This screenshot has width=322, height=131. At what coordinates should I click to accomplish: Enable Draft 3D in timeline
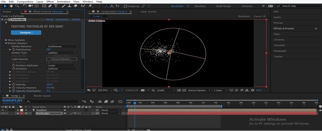click(x=92, y=102)
